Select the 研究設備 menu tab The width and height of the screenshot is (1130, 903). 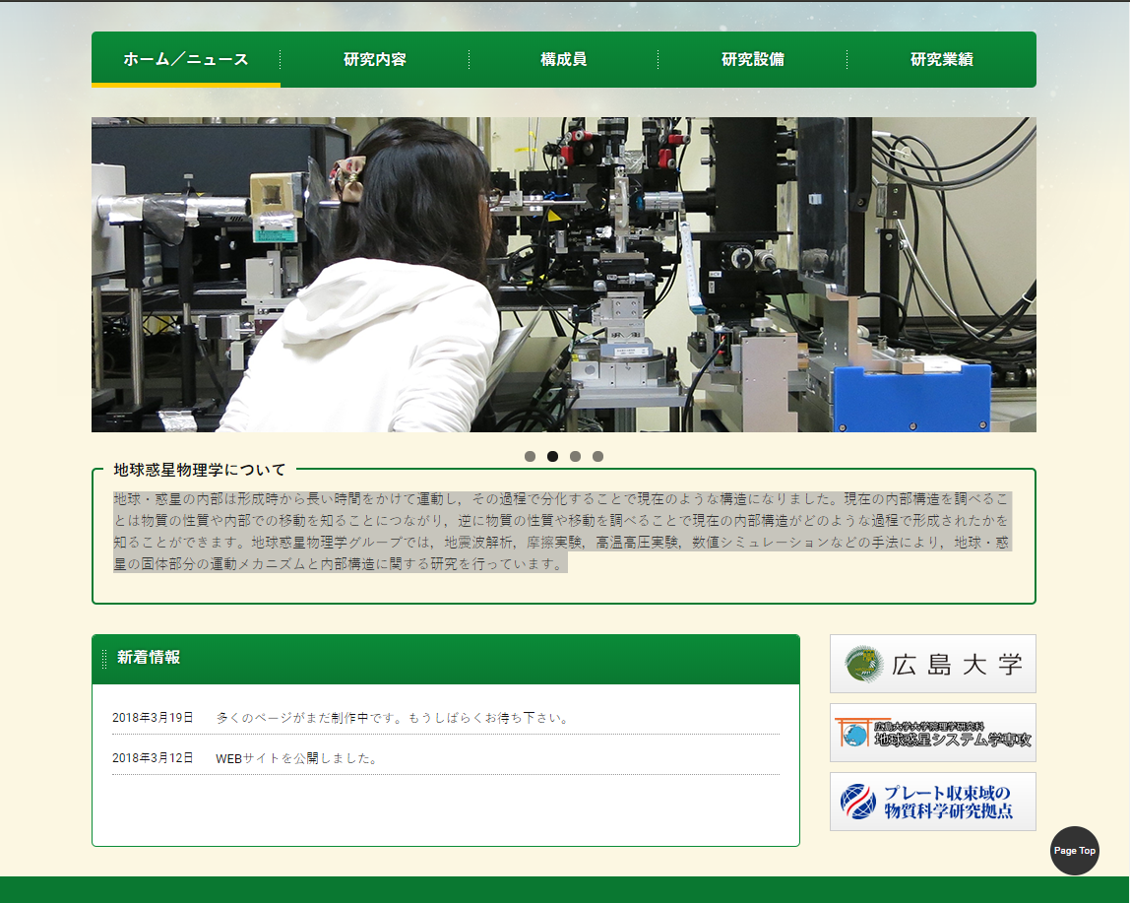coord(752,59)
